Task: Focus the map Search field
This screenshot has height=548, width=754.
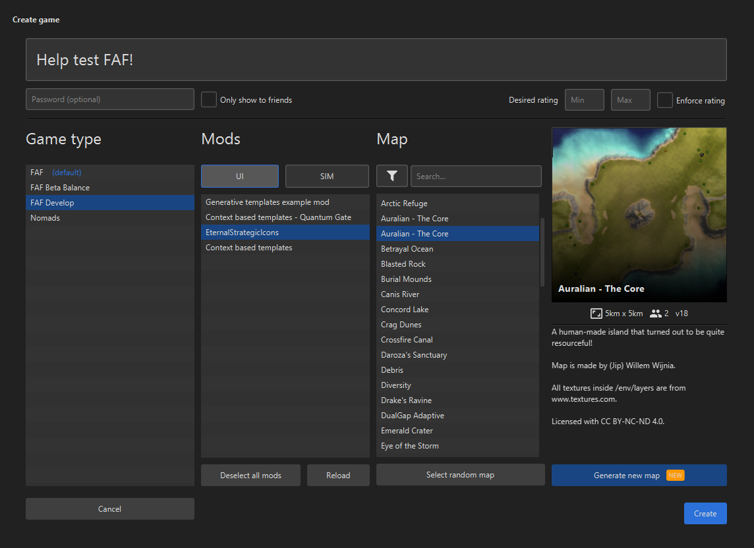Action: point(476,176)
